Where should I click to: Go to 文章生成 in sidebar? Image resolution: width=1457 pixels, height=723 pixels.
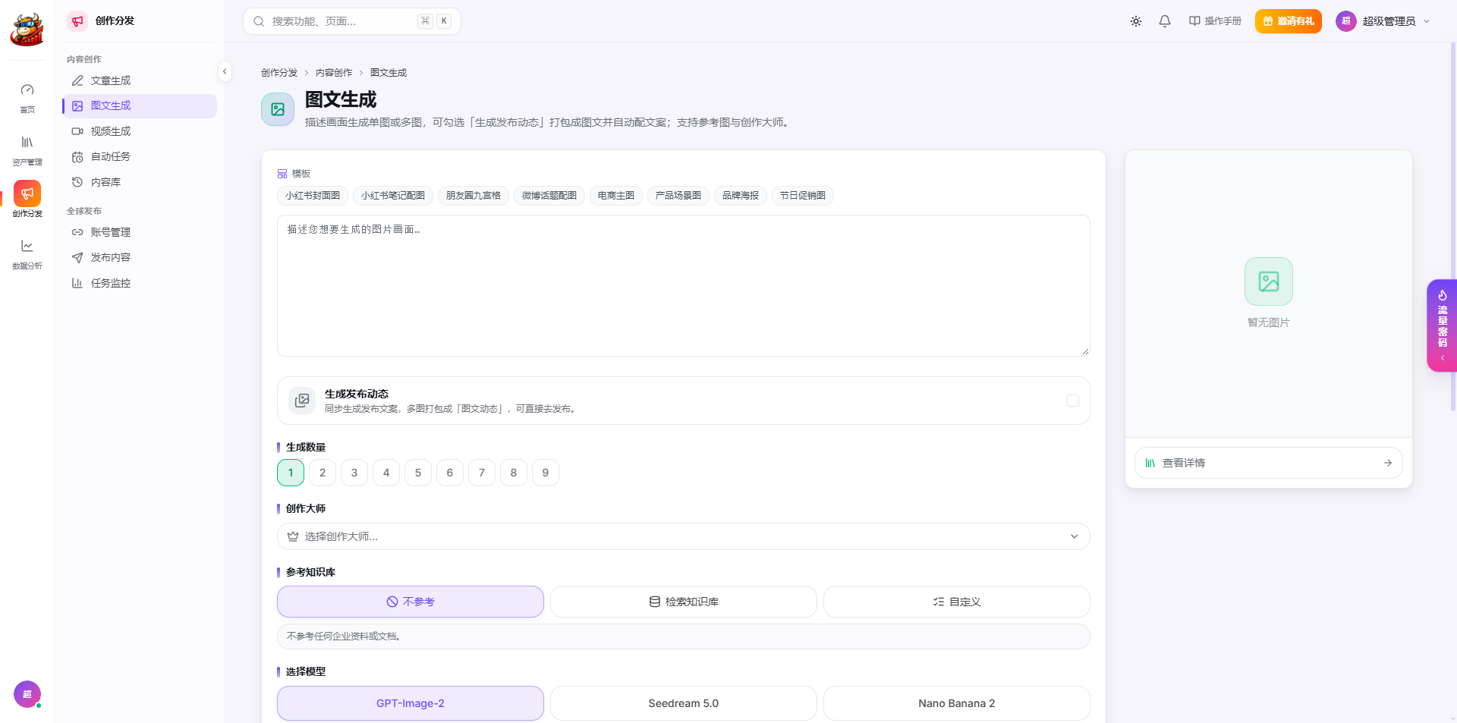140,80
